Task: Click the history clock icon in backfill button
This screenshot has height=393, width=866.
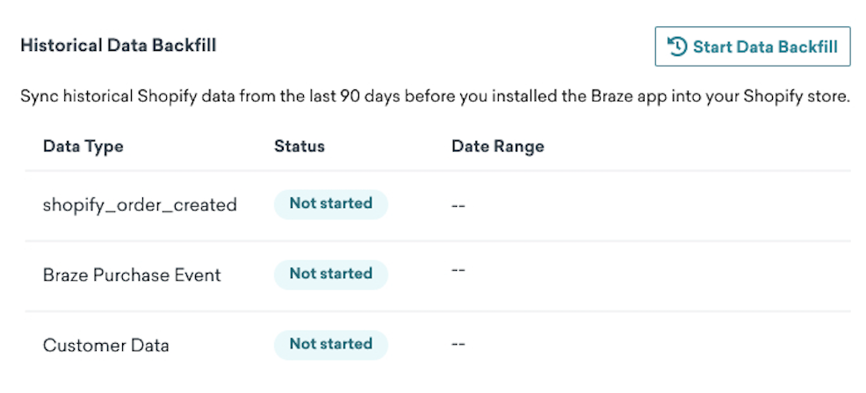Action: [677, 46]
